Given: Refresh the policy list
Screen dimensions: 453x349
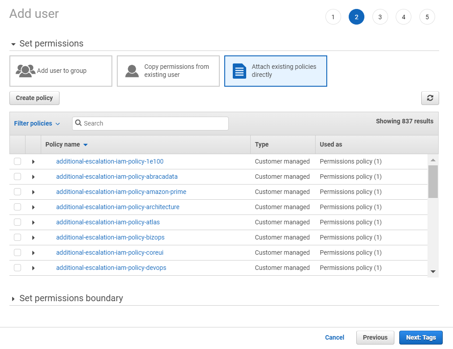Looking at the screenshot, I should (429, 98).
